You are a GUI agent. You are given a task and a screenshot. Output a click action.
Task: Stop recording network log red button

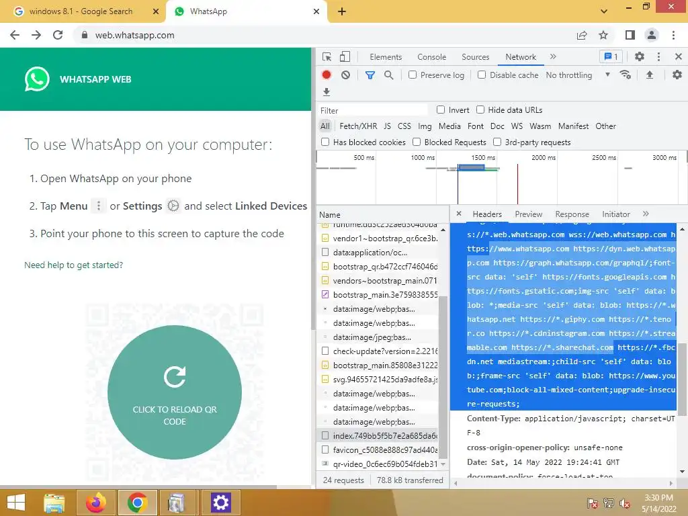tap(327, 75)
